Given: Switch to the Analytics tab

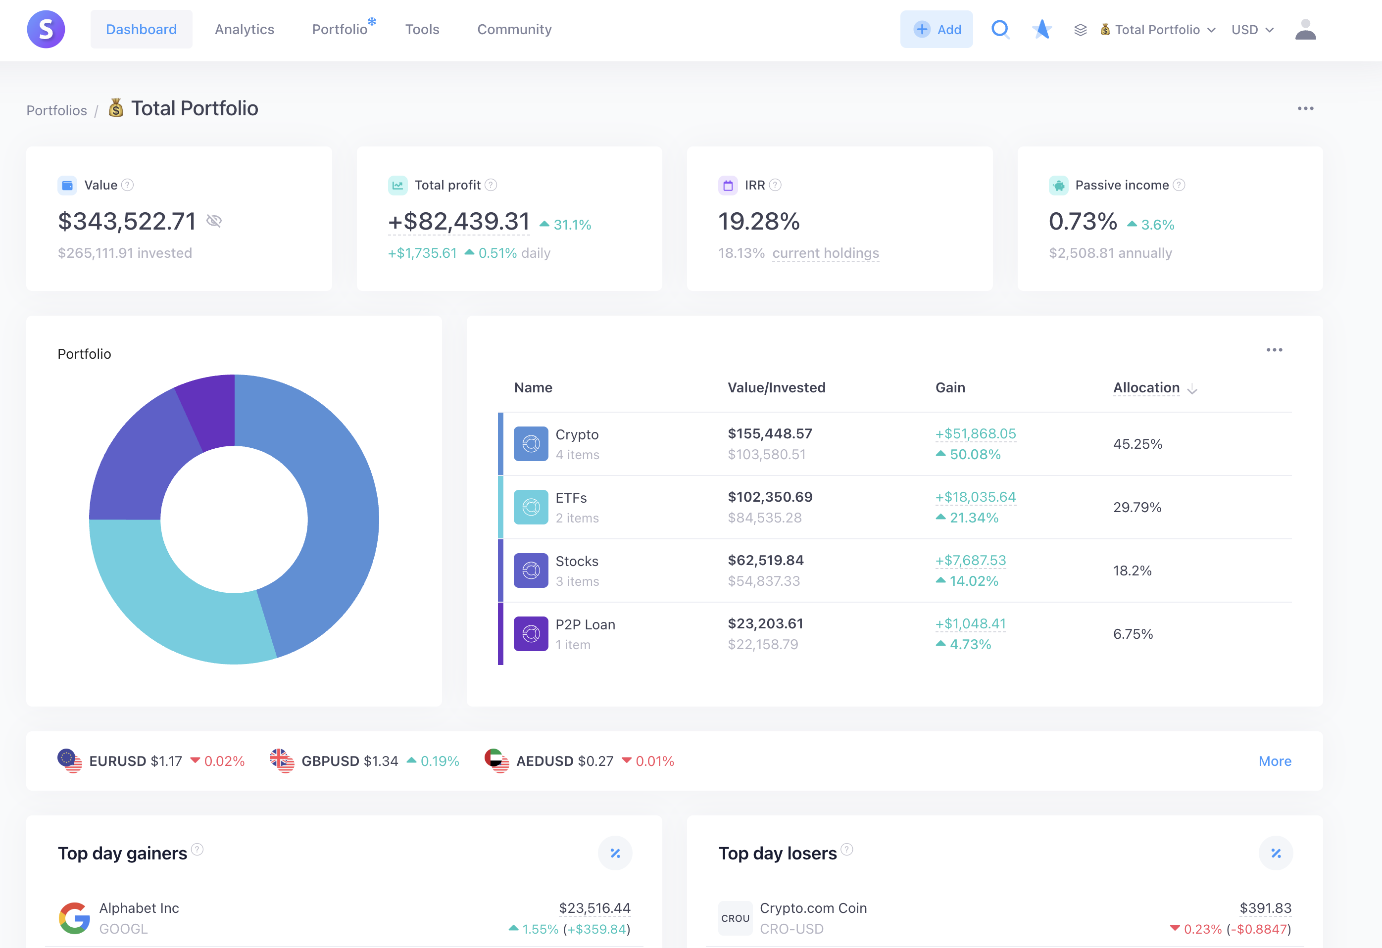Looking at the screenshot, I should [x=245, y=29].
